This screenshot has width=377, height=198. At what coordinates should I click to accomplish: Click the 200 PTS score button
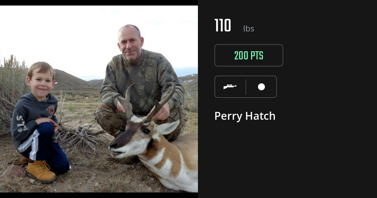click(x=249, y=55)
